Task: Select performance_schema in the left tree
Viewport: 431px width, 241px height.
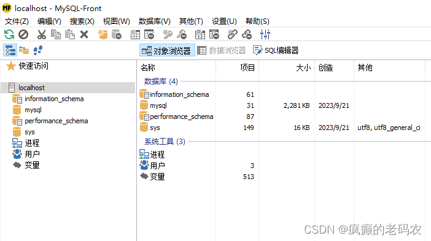Action: coord(56,121)
